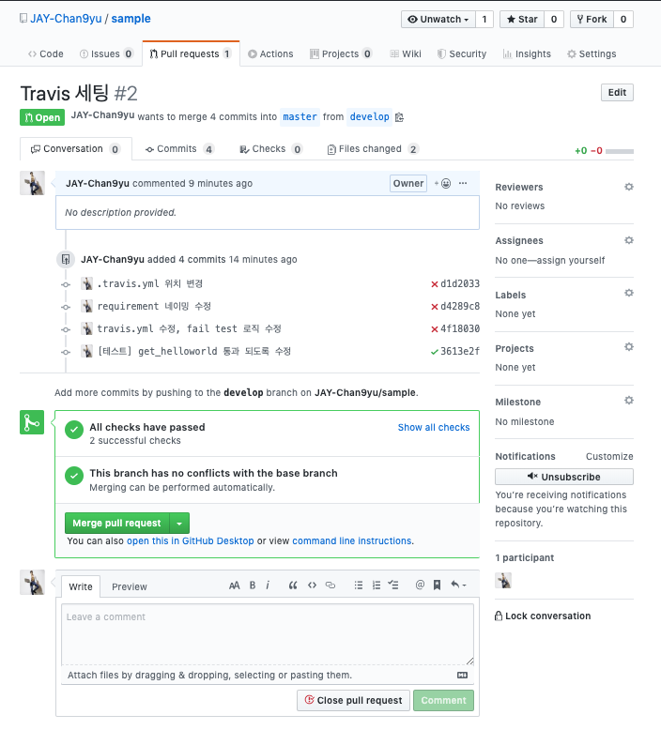Open the comment options ellipsis menu
This screenshot has width=661, height=730.
463,183
